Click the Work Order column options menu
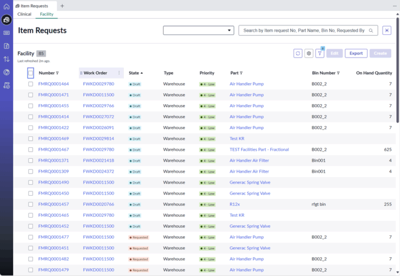The height and width of the screenshot is (276, 400). tap(119, 73)
